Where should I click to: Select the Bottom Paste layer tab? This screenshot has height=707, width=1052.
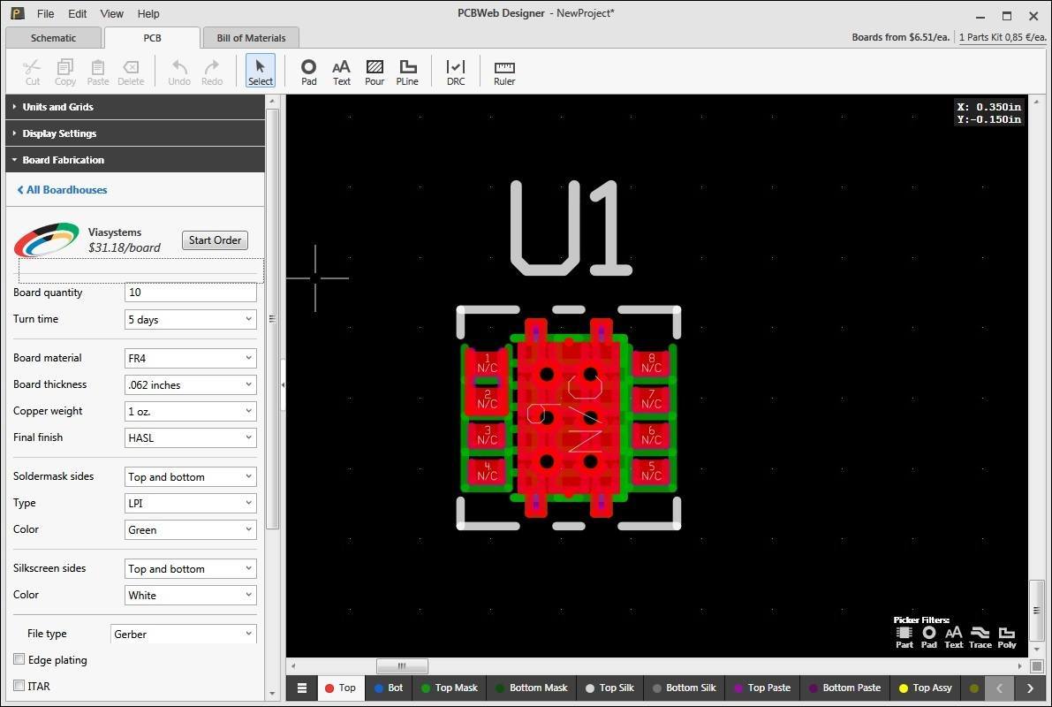click(x=844, y=688)
